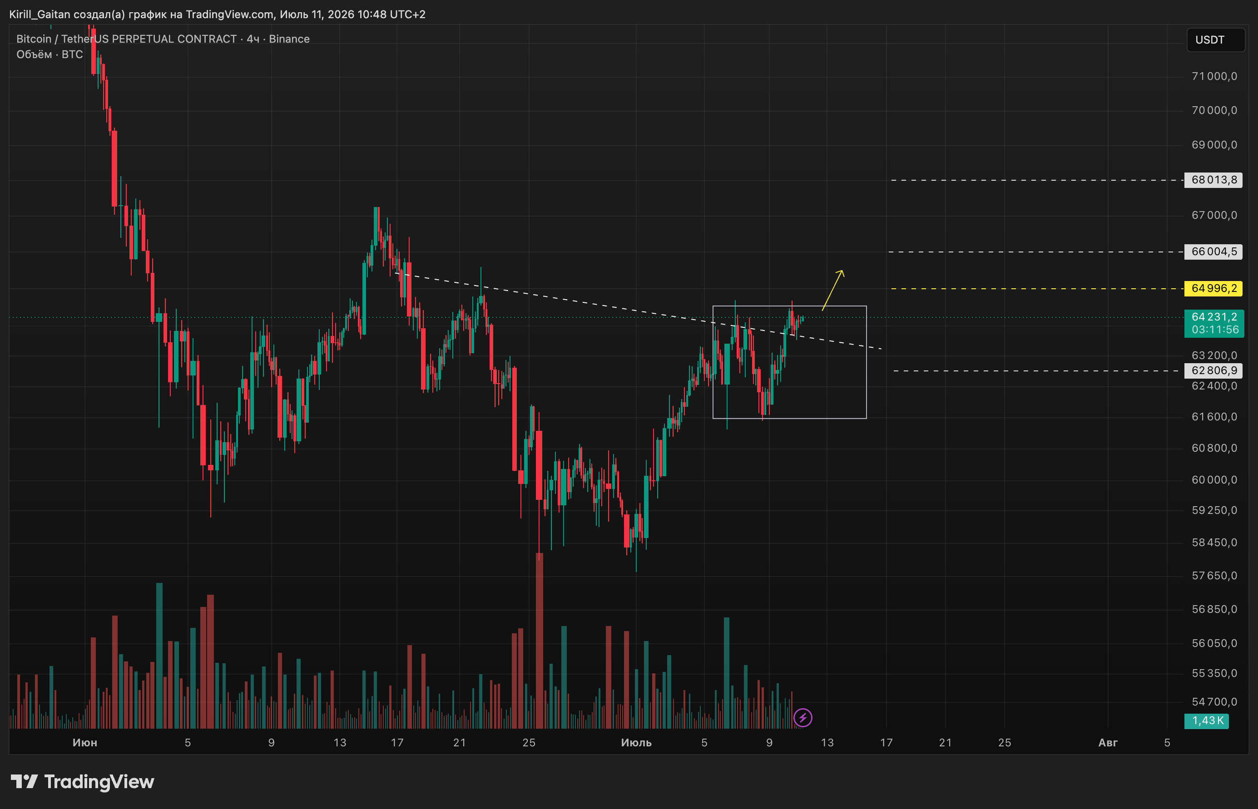
Task: Click the 03:11:56 candle countdown timer
Action: pos(1215,330)
